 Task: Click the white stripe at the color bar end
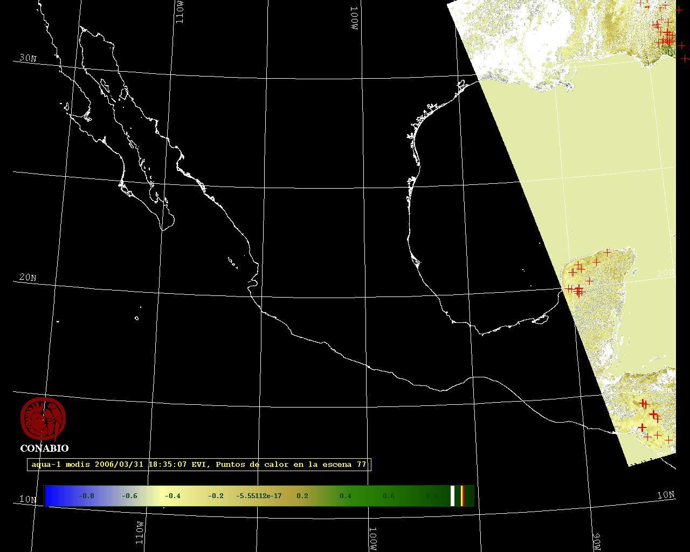(x=453, y=496)
